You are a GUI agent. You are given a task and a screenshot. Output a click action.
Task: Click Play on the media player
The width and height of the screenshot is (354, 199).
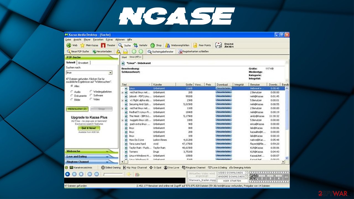pyautogui.click(x=67, y=174)
